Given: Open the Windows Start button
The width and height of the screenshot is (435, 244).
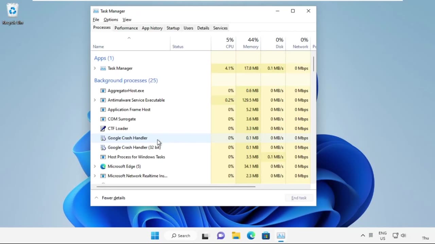Looking at the screenshot, I should coord(155,236).
